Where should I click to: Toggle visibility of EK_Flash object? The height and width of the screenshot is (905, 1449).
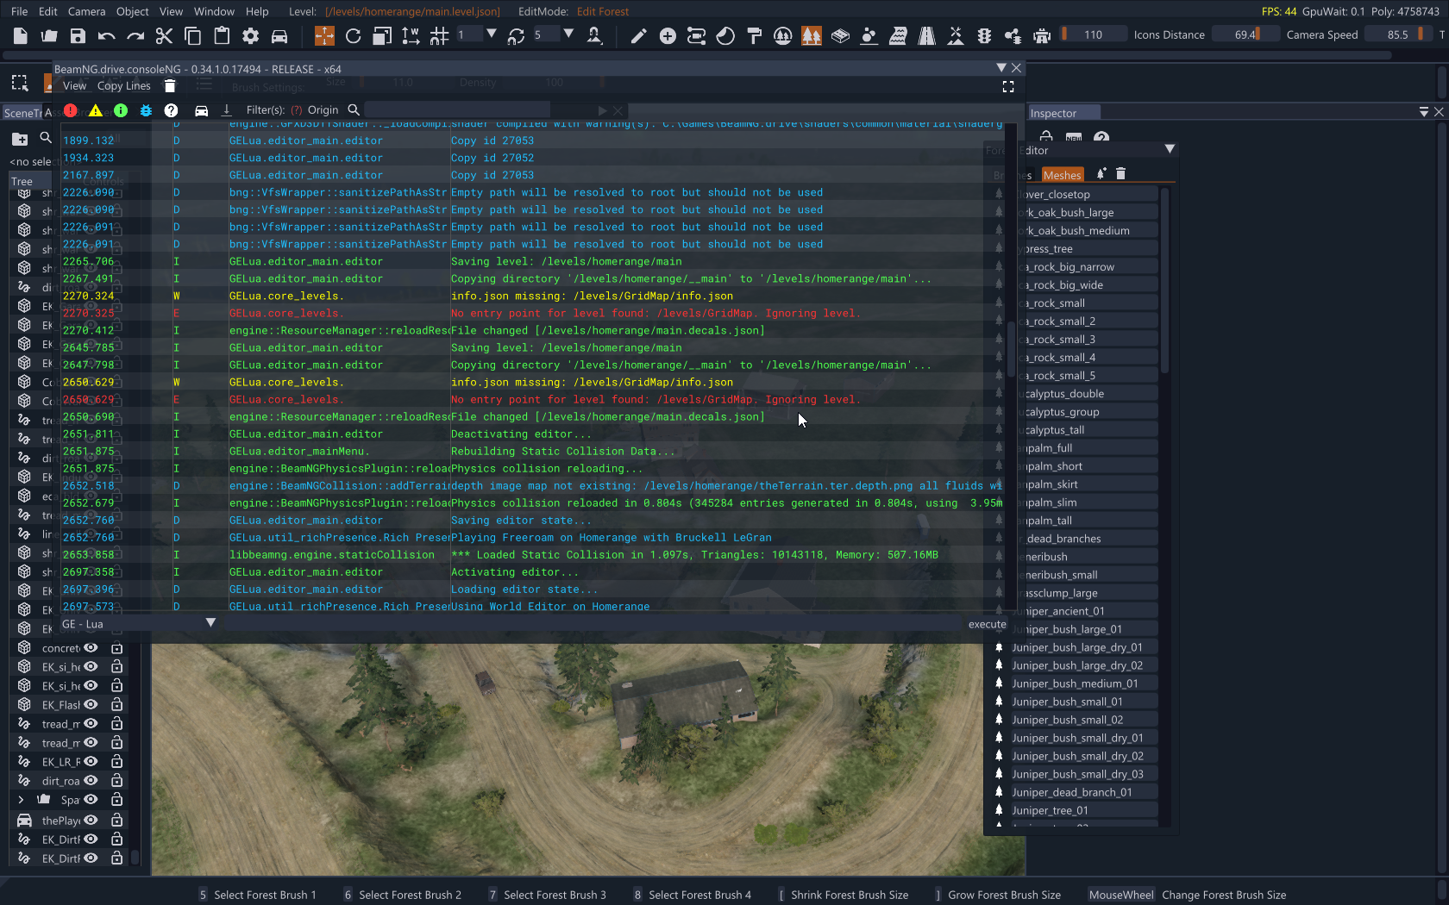[91, 705]
